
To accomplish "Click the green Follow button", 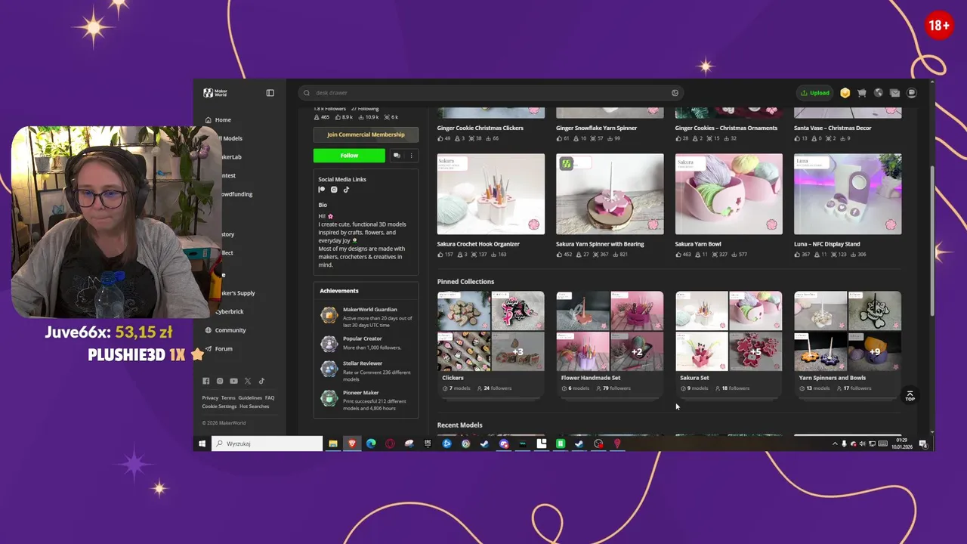I will [349, 156].
